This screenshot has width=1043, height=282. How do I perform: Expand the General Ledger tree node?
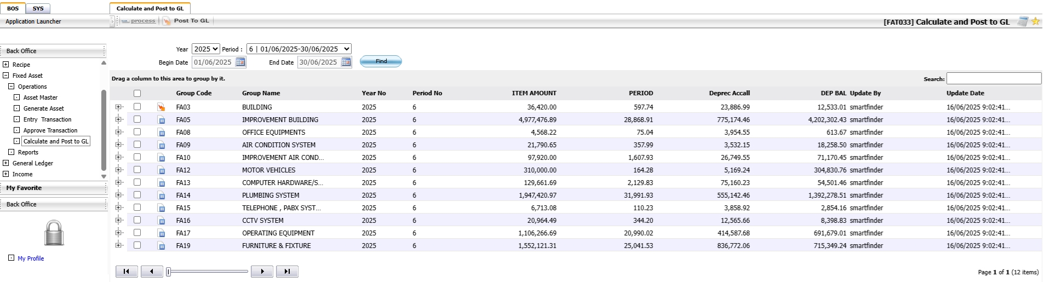point(6,163)
